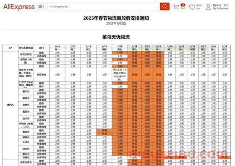Click the CP column header

10,48
